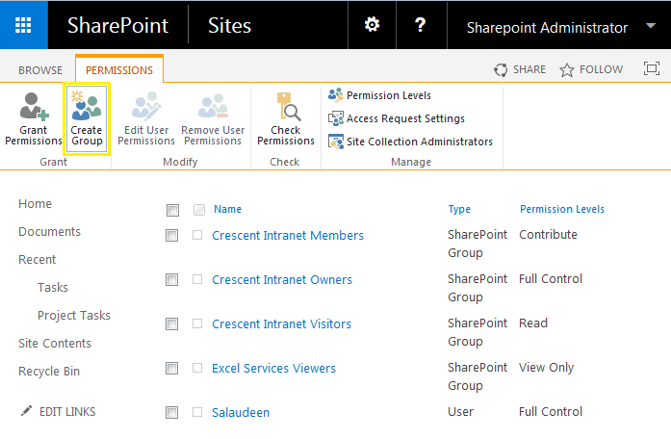
Task: Check the box for Crescent Intranet Members
Action: coord(172,236)
